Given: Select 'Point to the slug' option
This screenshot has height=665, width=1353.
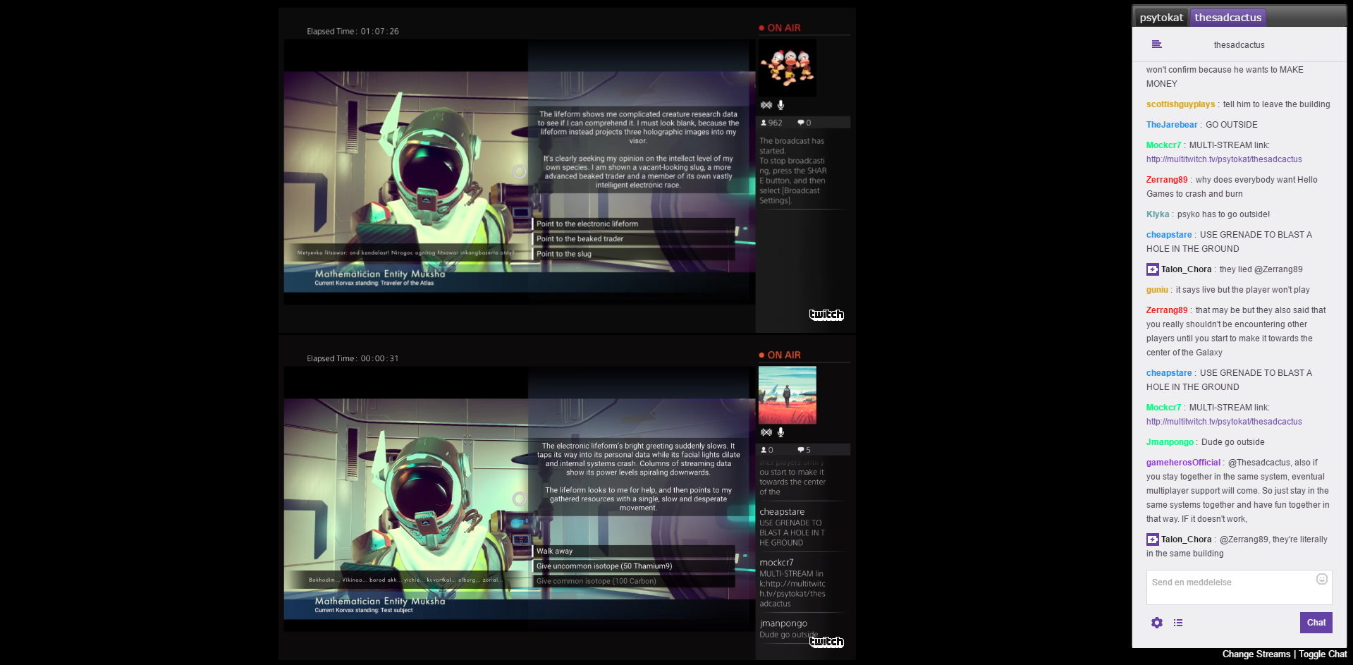Looking at the screenshot, I should [634, 254].
